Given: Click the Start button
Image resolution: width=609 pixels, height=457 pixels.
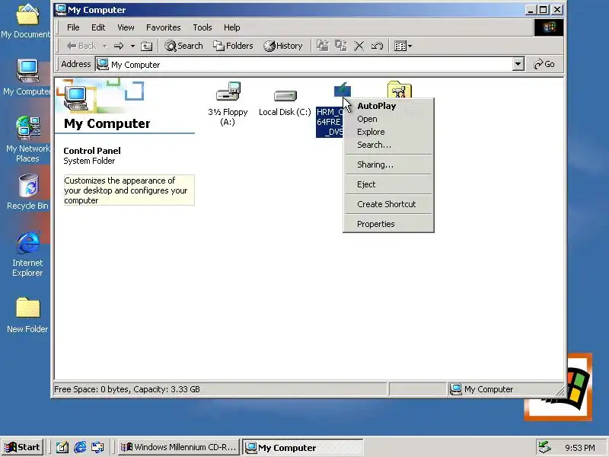Looking at the screenshot, I should coord(22,447).
